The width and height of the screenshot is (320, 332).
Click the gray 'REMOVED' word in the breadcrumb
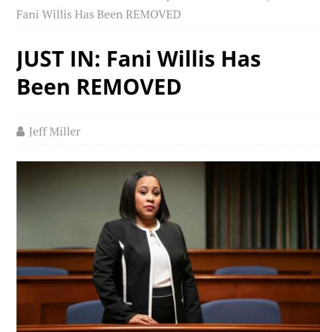click(x=153, y=15)
